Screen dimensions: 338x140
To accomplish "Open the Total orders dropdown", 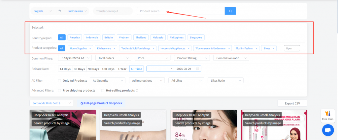I will tap(113, 58).
